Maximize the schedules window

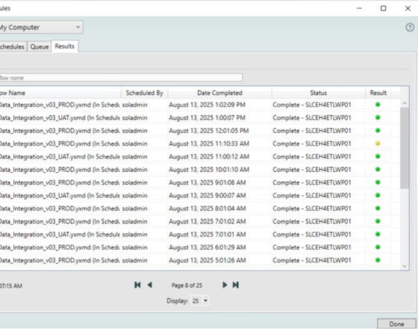click(x=383, y=8)
